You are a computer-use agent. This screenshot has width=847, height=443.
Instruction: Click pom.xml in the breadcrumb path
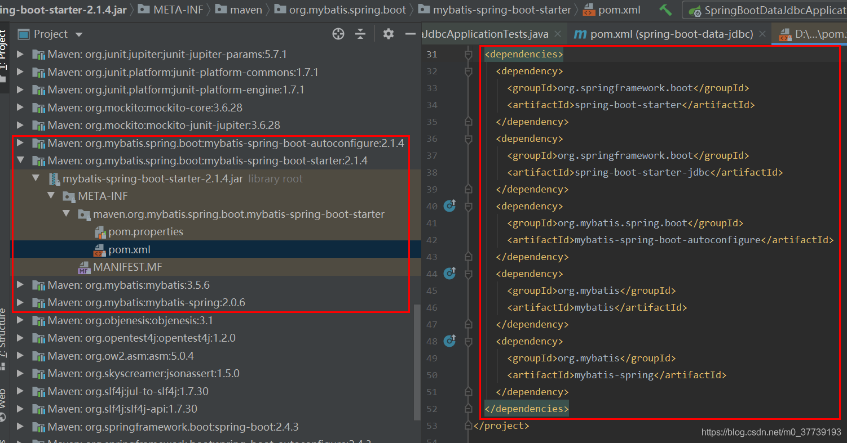coord(612,10)
